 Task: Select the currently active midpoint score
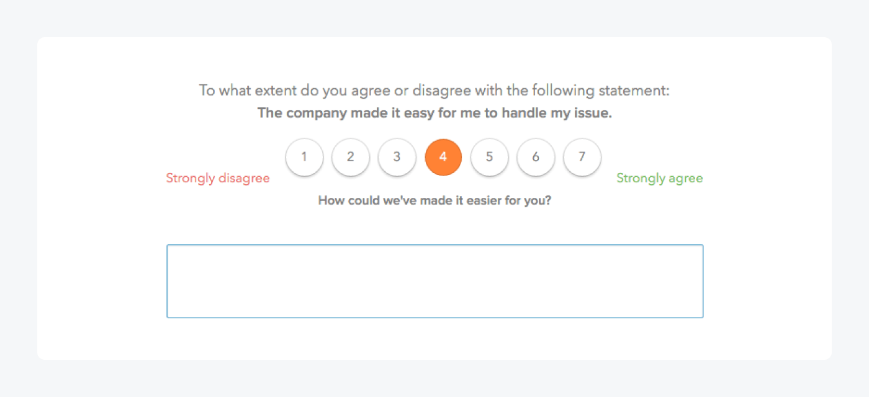click(x=443, y=157)
